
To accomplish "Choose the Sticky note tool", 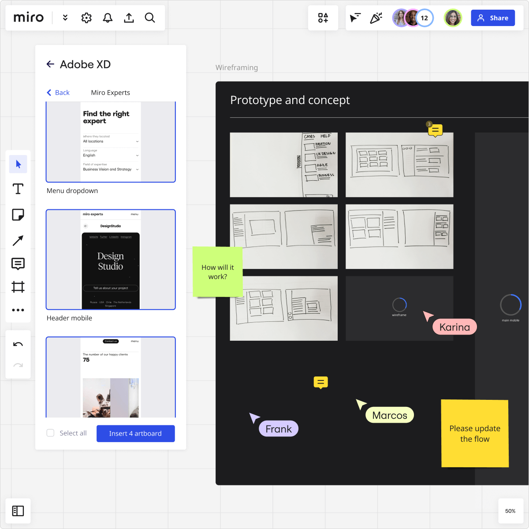I will [x=18, y=215].
